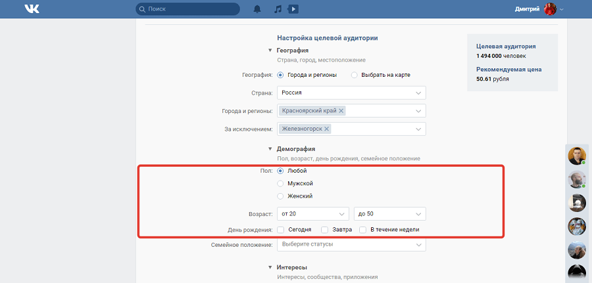Enable the Сегодня birthday checkbox
Viewport: 592px width, 283px height.
point(281,230)
